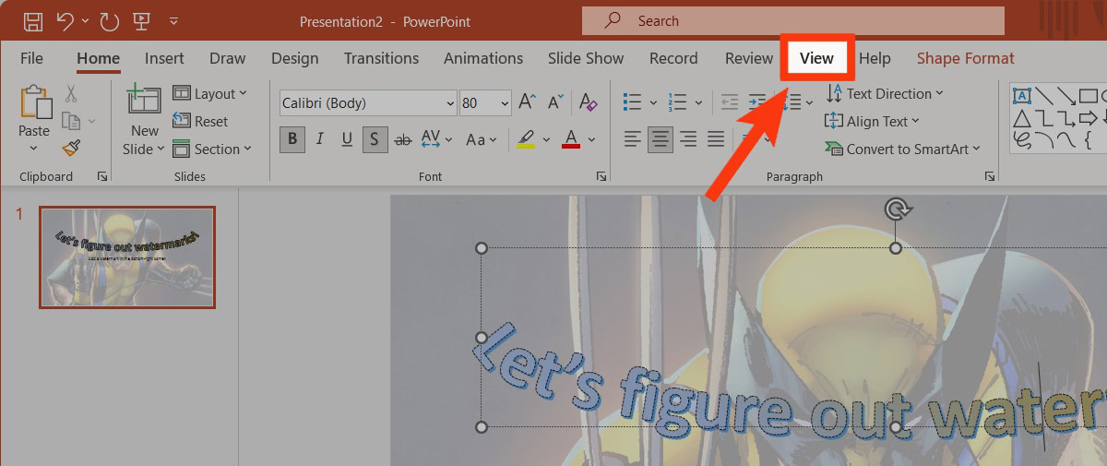Click the Cut scissors icon

[71, 94]
